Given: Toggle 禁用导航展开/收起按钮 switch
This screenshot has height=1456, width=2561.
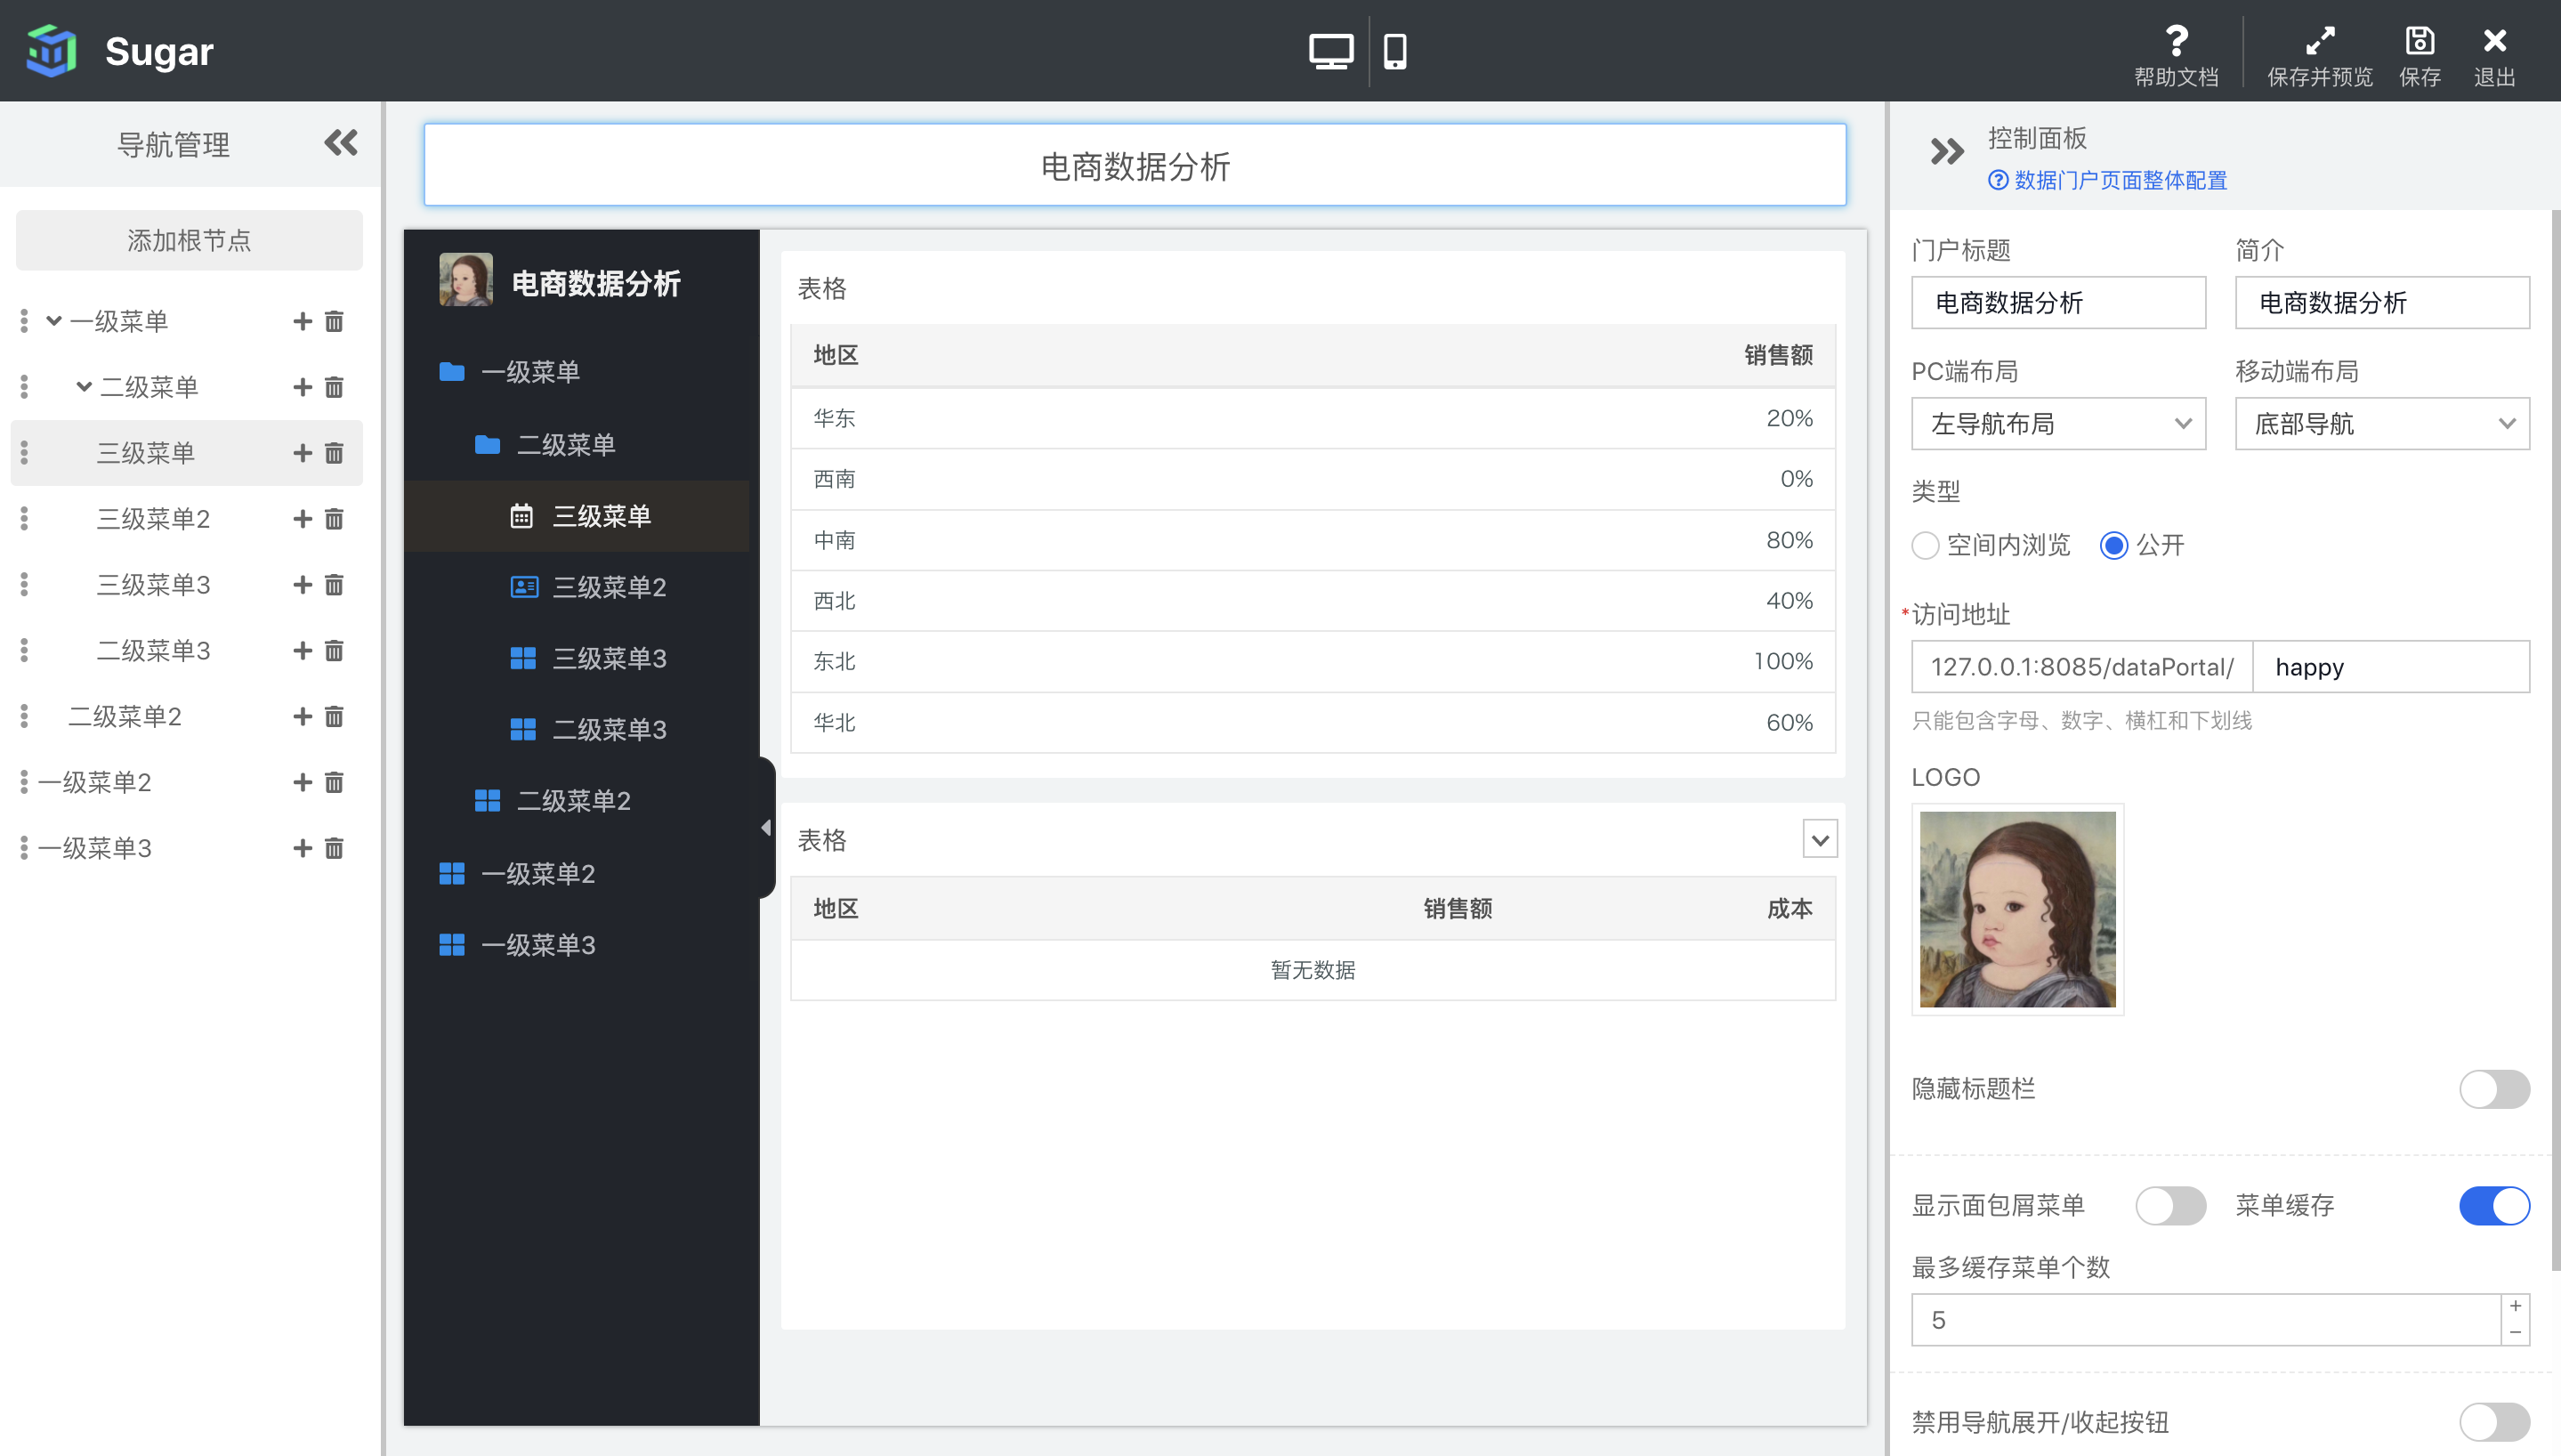Looking at the screenshot, I should point(2493,1421).
